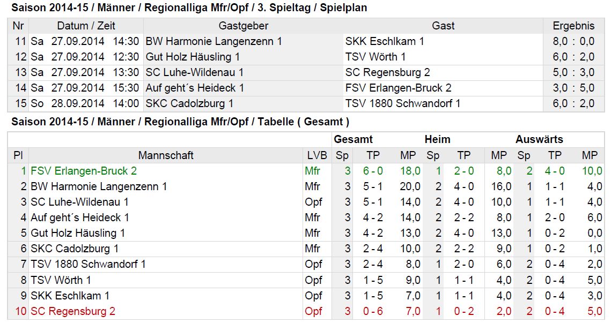Image resolution: width=611 pixels, height=323 pixels.
Task: Click FSV Erlangen-Bruck 2 in table first place
Action: 84,171
